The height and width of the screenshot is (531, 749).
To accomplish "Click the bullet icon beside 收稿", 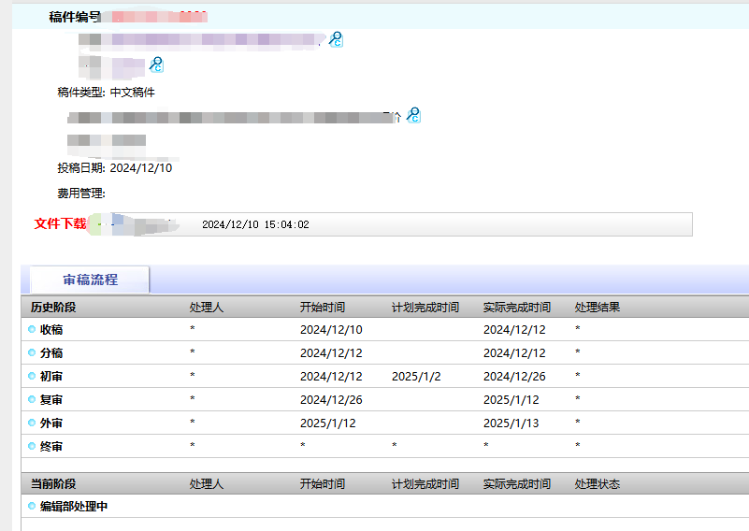I will pos(32,330).
